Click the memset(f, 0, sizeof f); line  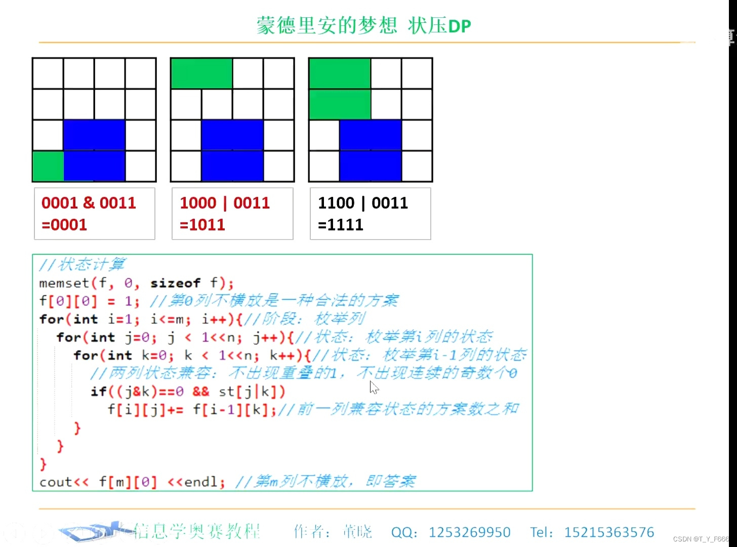[x=136, y=283]
